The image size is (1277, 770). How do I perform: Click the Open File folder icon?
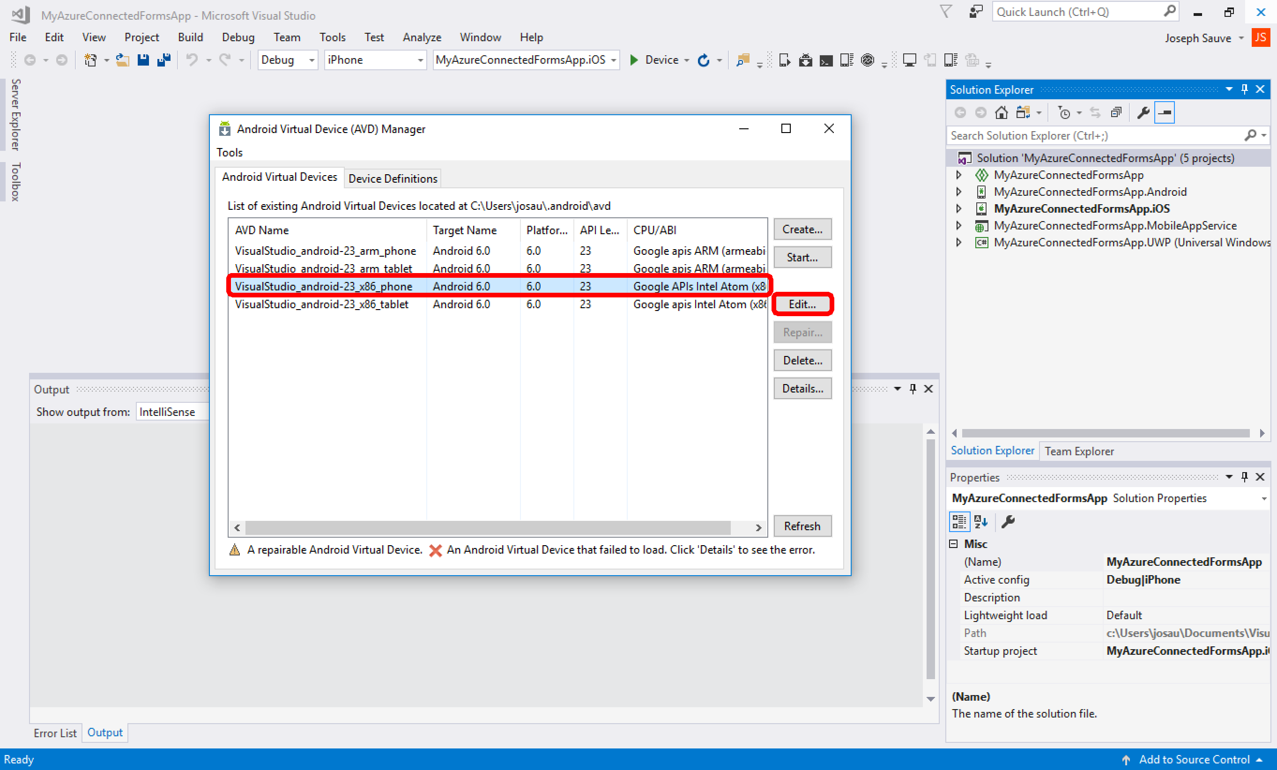click(x=122, y=60)
